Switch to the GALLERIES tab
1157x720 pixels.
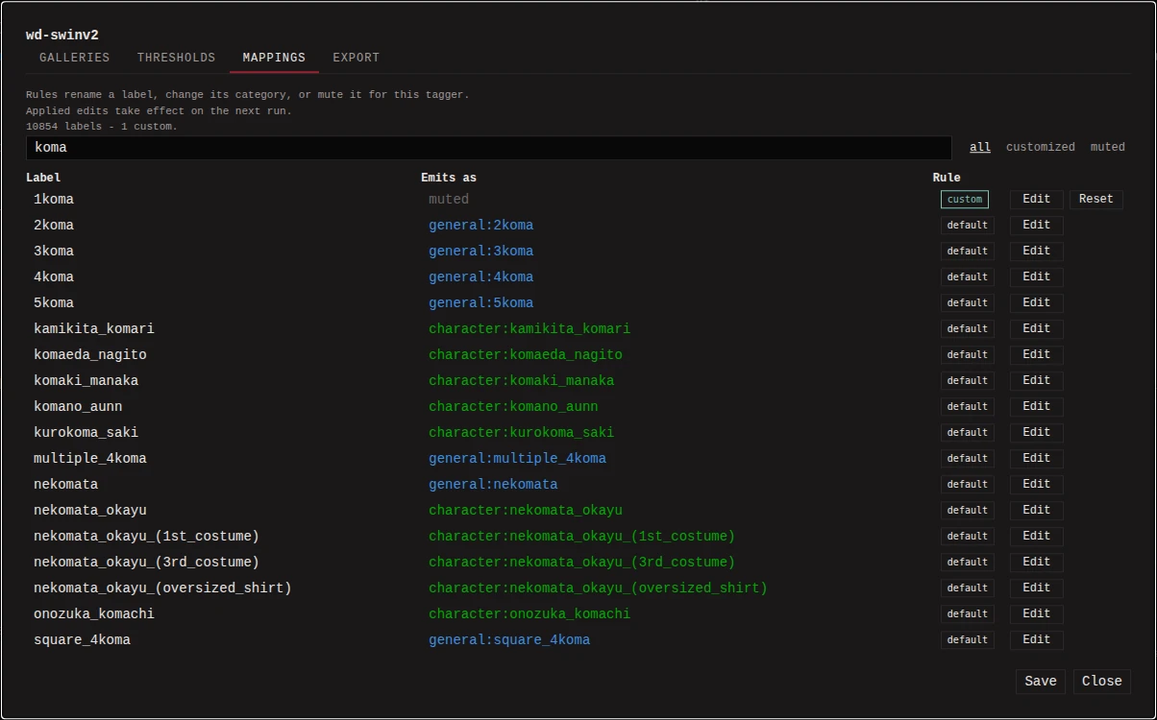click(x=75, y=58)
